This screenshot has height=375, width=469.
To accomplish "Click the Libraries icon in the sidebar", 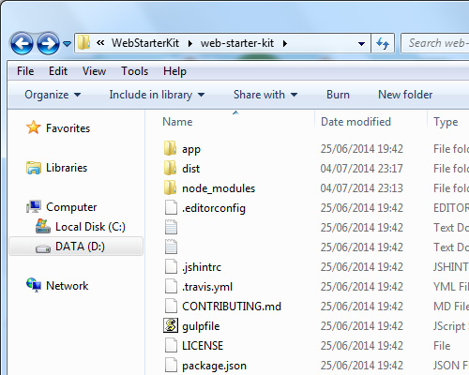I will click(x=34, y=168).
